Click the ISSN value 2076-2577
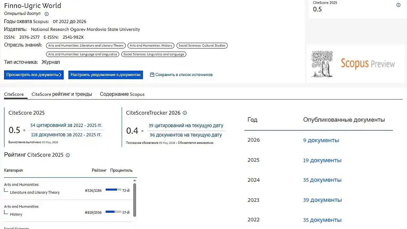The width and height of the screenshot is (407, 229). pyautogui.click(x=29, y=37)
